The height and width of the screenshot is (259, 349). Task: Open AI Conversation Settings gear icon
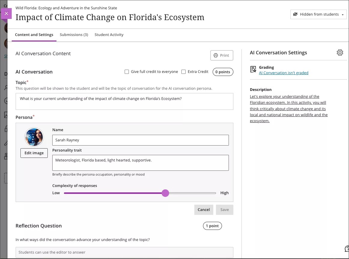[x=340, y=53]
